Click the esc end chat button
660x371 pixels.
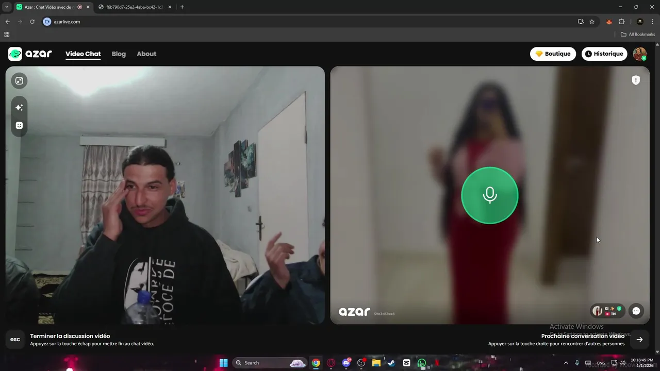(15, 339)
